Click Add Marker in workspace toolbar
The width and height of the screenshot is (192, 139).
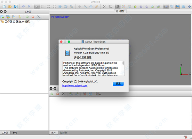tap(14, 17)
